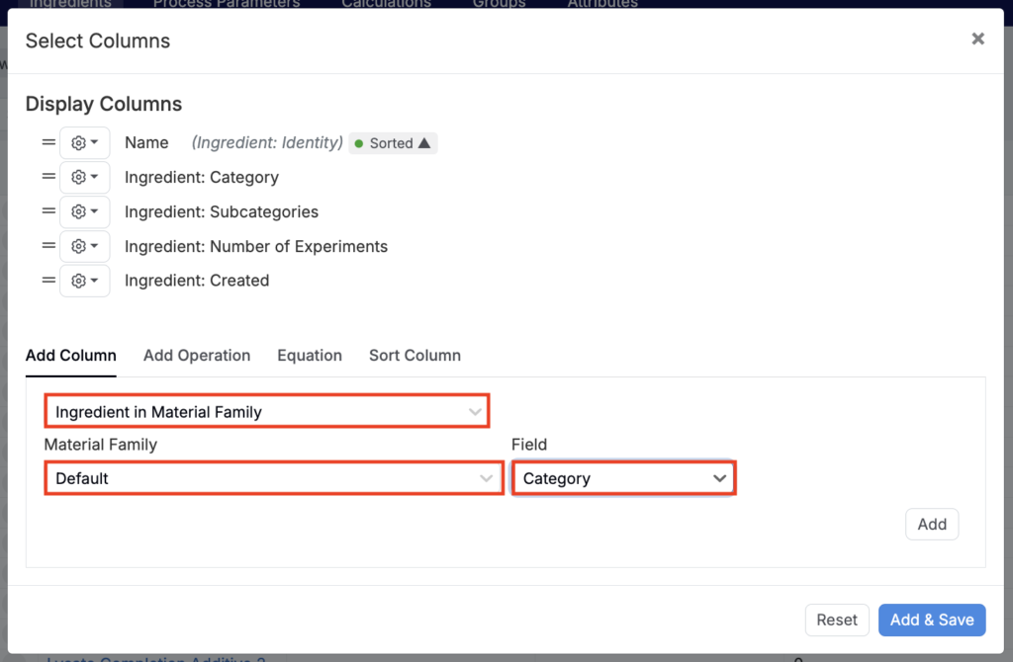Close the Select Columns dialog

coord(977,40)
